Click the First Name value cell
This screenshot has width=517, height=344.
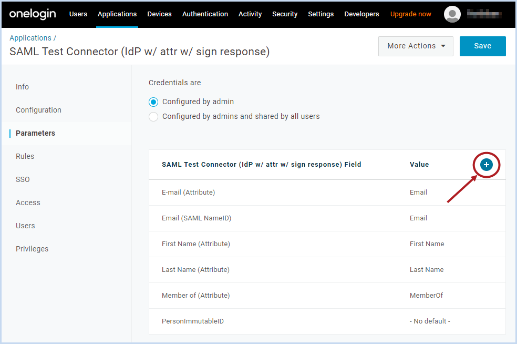(x=427, y=244)
